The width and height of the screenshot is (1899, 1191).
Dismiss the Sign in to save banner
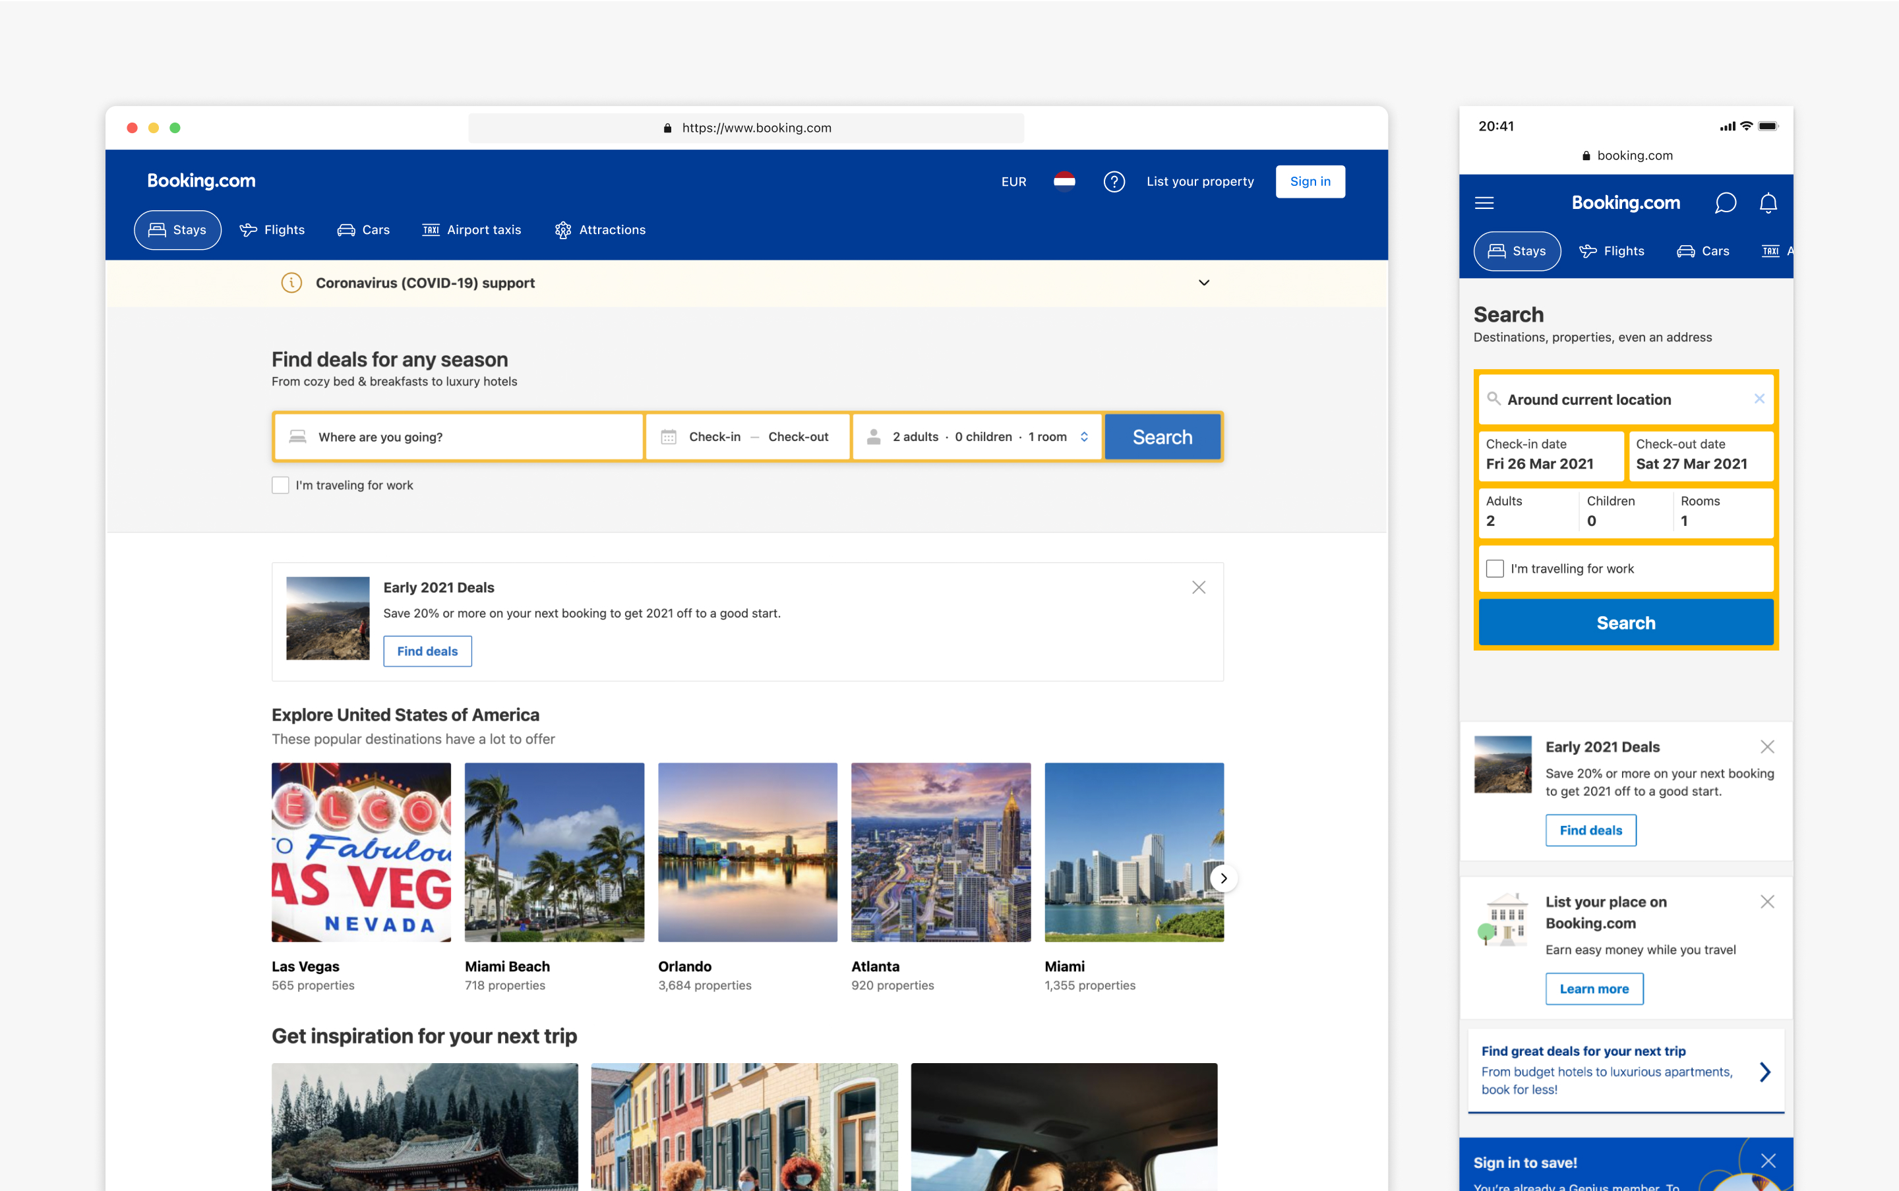point(1768,1161)
